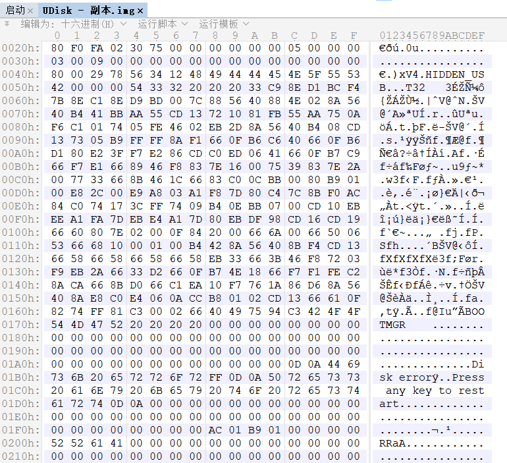Close the UDisk - 副本.img tab
Screen dimensions: 507x463
[x=140, y=11]
